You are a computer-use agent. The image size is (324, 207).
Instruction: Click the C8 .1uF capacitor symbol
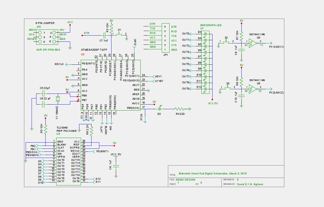pyautogui.click(x=116, y=165)
